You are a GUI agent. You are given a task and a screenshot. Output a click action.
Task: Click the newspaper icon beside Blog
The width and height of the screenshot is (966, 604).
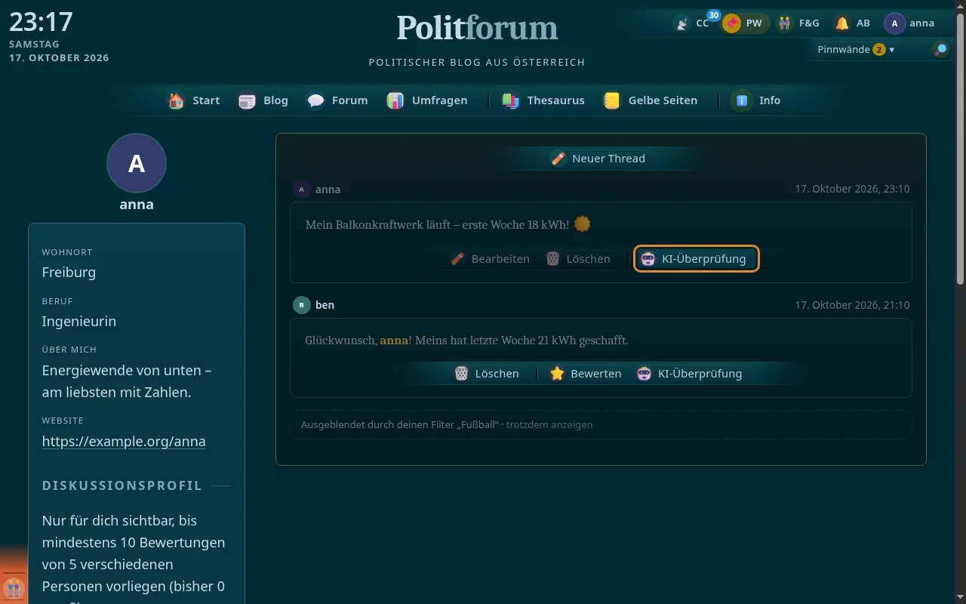(247, 100)
